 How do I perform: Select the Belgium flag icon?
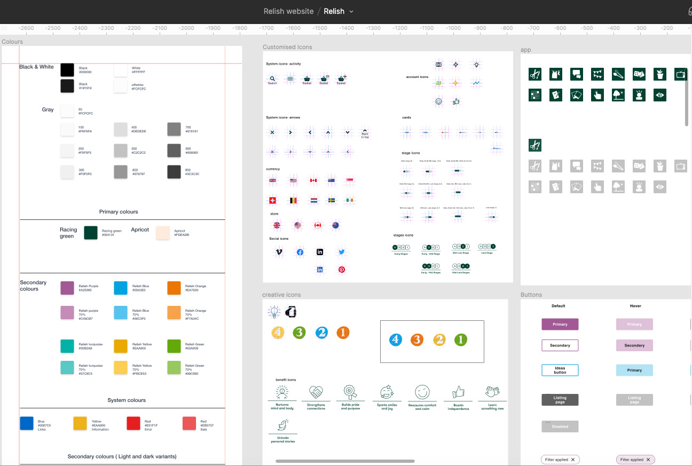tap(293, 201)
